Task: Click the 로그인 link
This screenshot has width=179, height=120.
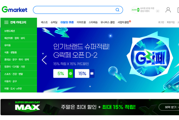Action: click(x=161, y=22)
